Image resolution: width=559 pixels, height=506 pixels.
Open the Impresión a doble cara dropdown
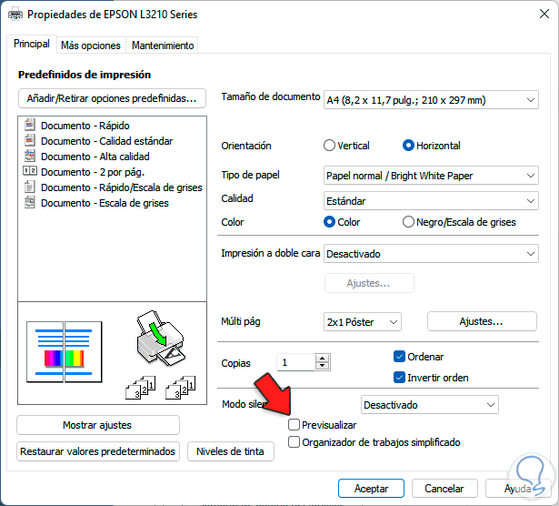431,254
